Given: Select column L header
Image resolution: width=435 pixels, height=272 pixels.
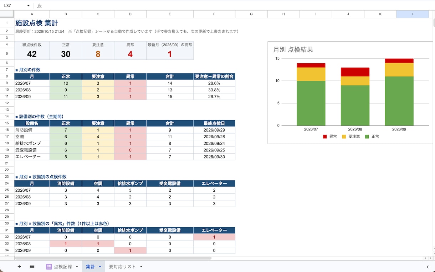Looking at the screenshot, I should point(413,14).
